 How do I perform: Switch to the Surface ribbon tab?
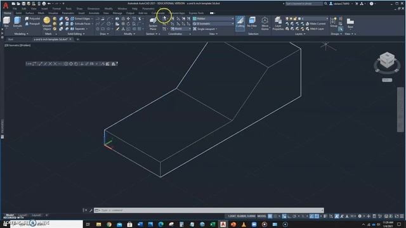click(x=30, y=13)
